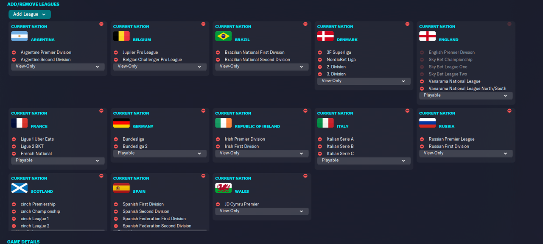Remove Scotland nation using top-right red icon
This screenshot has height=244, width=543.
tap(101, 176)
